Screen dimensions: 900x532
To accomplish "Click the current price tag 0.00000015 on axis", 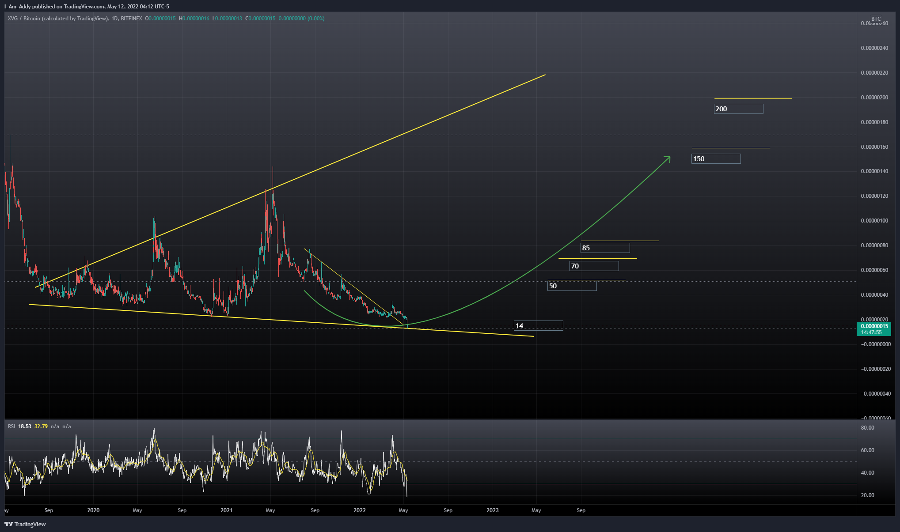I will 874,329.
